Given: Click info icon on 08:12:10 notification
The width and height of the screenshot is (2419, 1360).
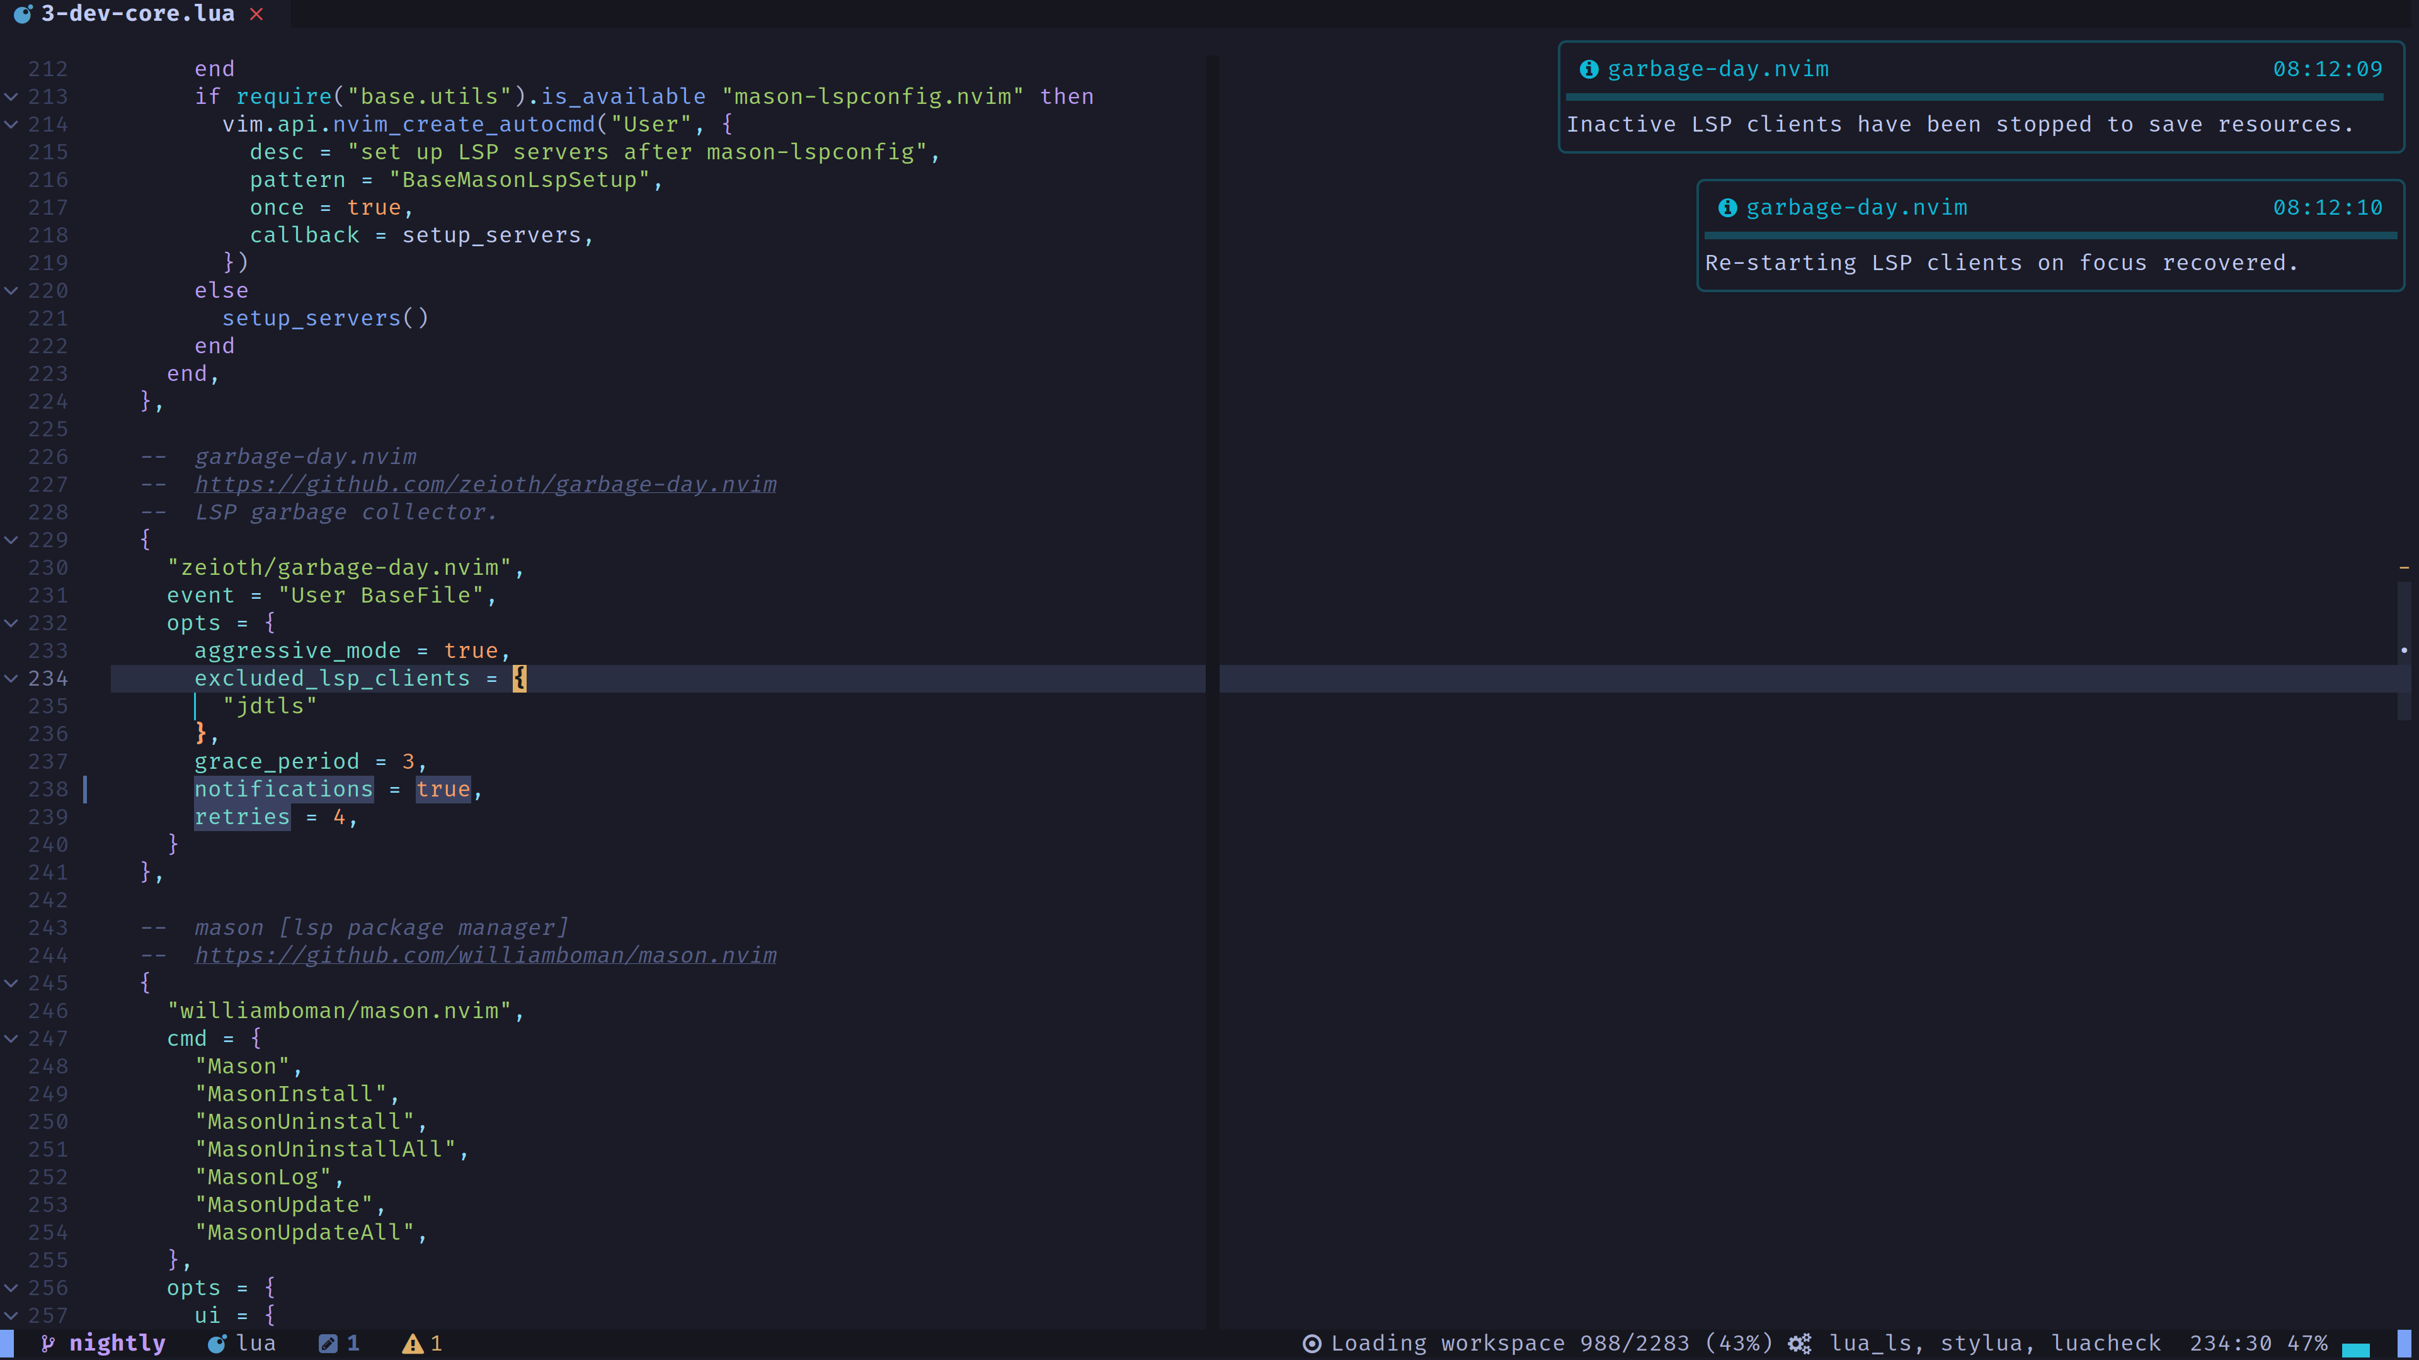Looking at the screenshot, I should [x=1727, y=207].
